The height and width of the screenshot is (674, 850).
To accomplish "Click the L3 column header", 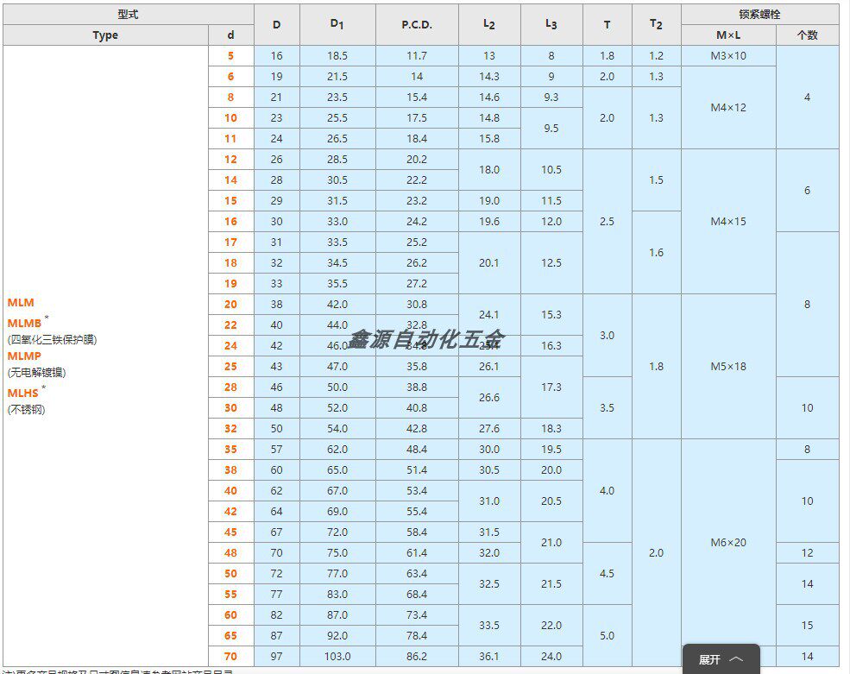I will pos(551,24).
